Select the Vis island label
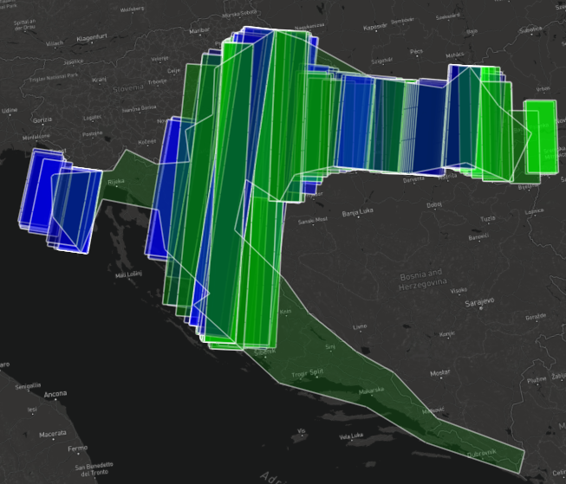This screenshot has width=566, height=484. pyautogui.click(x=302, y=430)
